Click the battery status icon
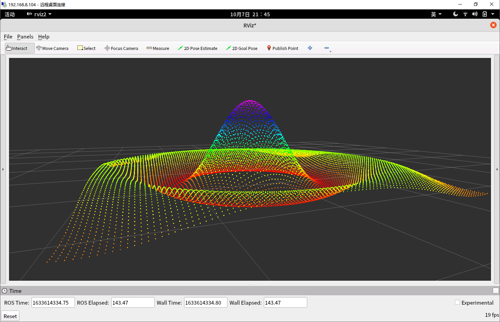 [x=485, y=14]
